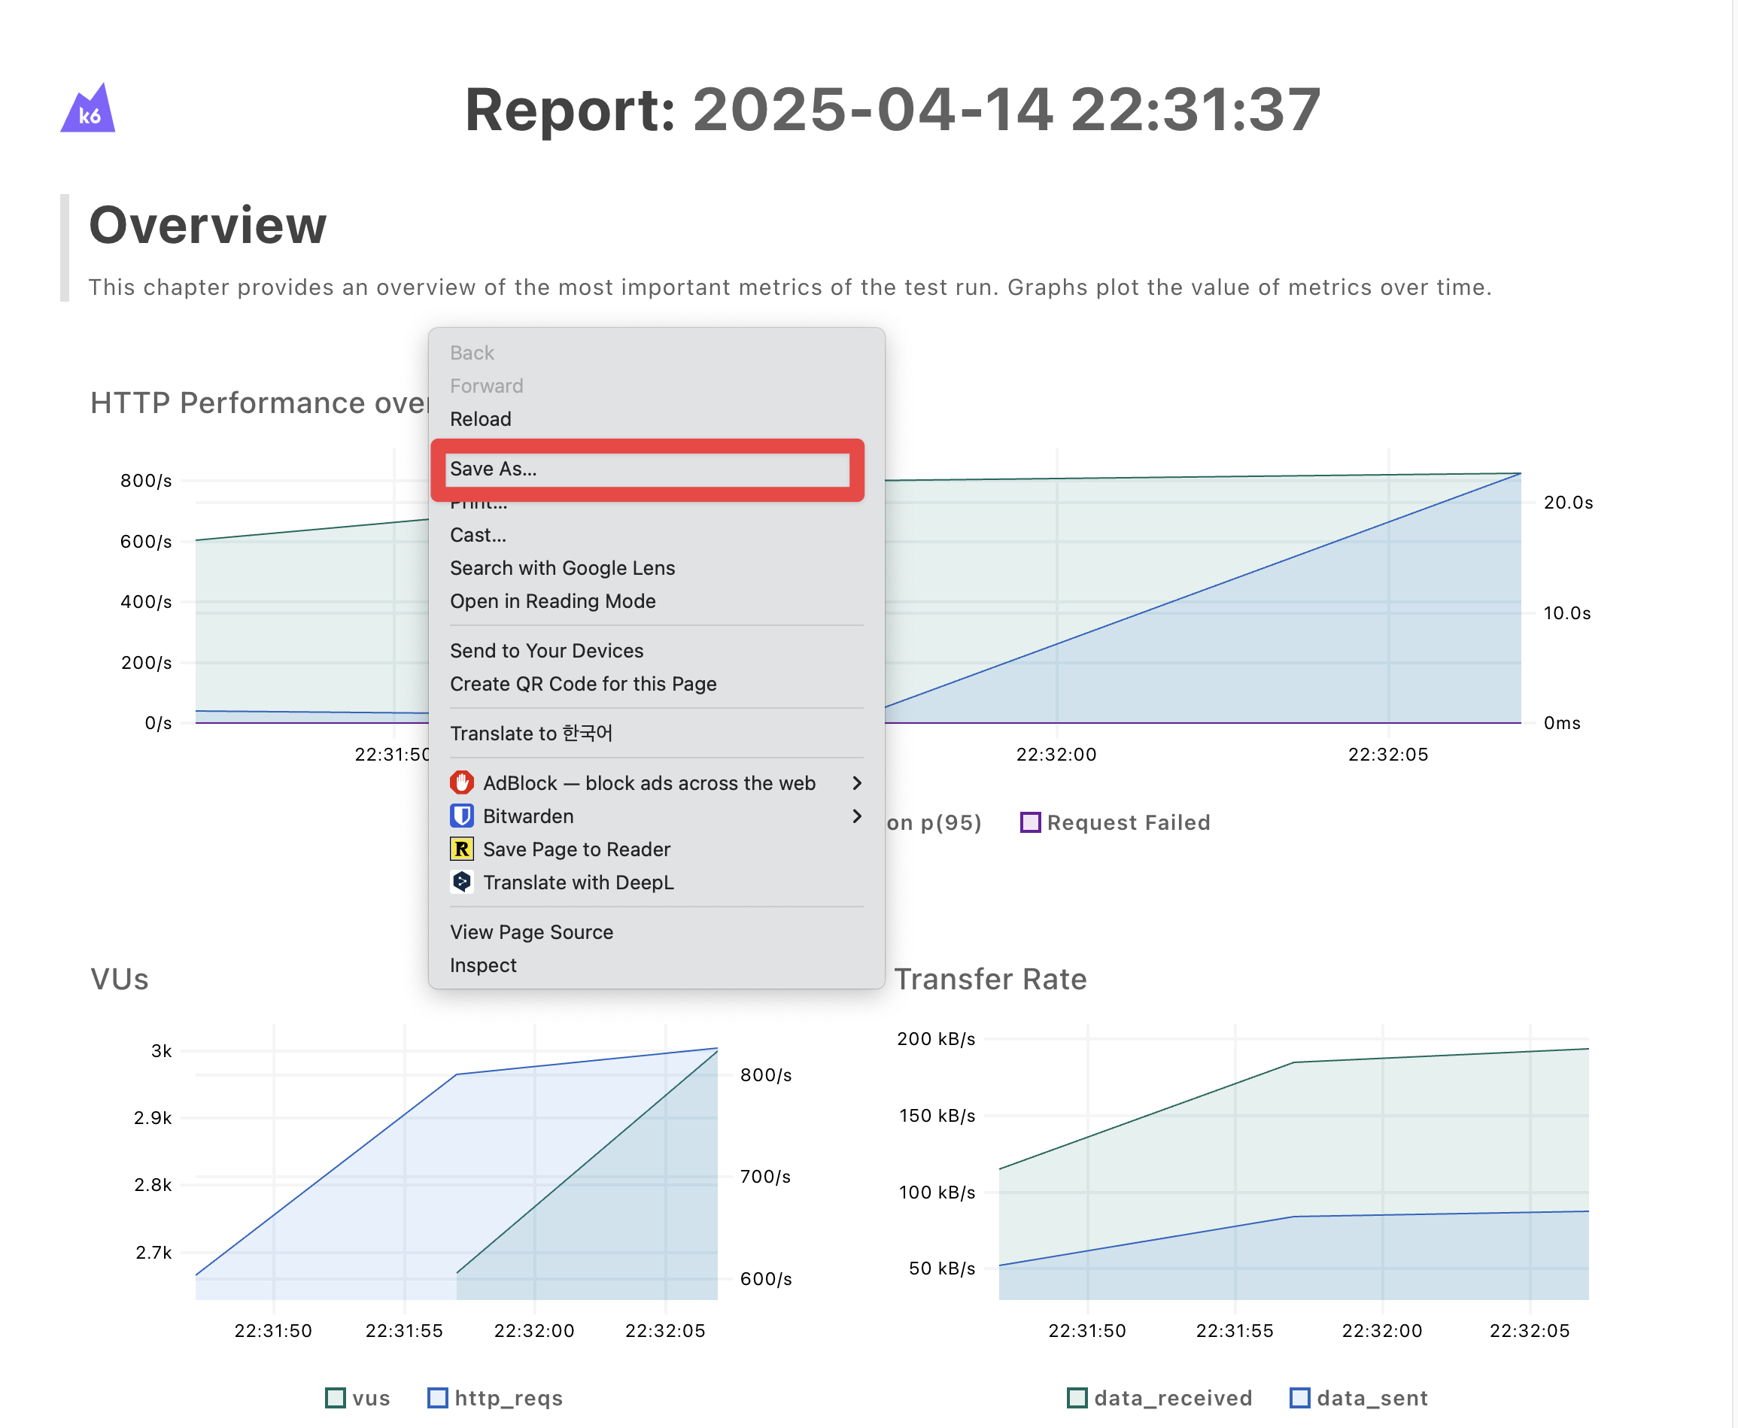Expand the AdBlock submenu arrow
Viewport: 1738px width, 1428px height.
856,782
